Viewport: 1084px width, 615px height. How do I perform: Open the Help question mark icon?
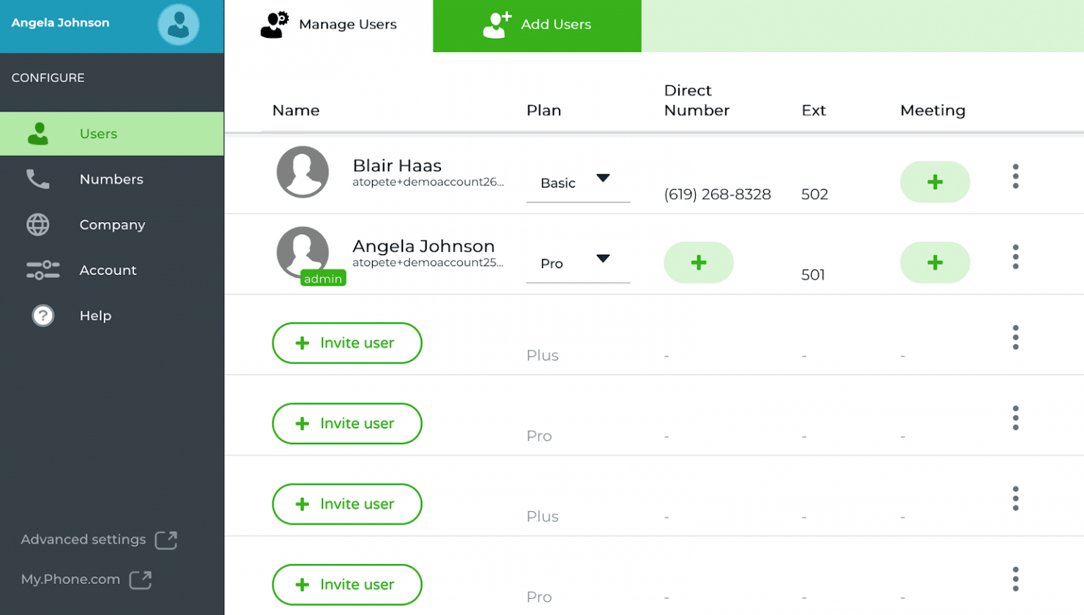[x=42, y=315]
